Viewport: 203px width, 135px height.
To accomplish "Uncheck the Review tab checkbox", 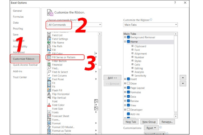I will [x=128, y=101].
